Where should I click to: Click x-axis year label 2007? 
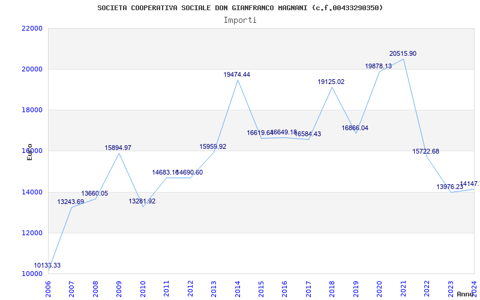[71, 289]
